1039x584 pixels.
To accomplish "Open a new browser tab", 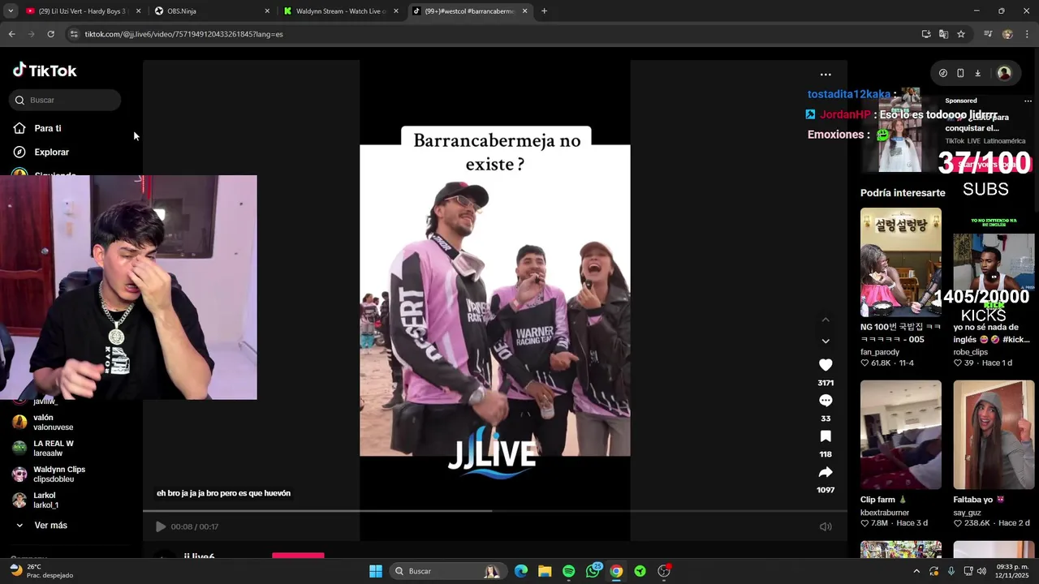I will (x=544, y=11).
